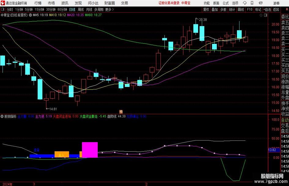Switch to the 周线 weekly tab
Image resolution: width=289 pixels, height=186 pixels.
coord(81,9)
